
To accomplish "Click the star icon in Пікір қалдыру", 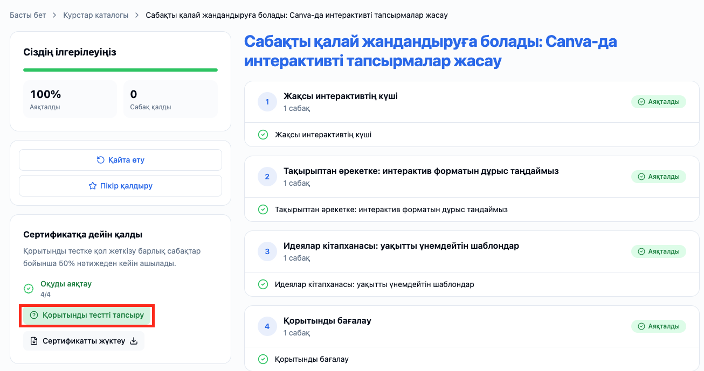I will [92, 186].
